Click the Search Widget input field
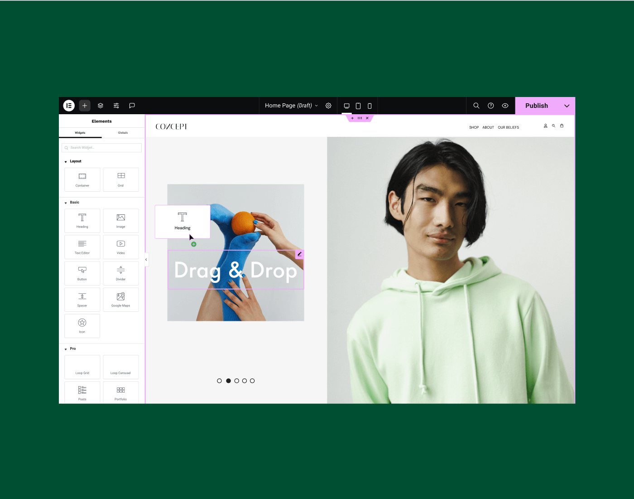The image size is (634, 499). (x=102, y=148)
